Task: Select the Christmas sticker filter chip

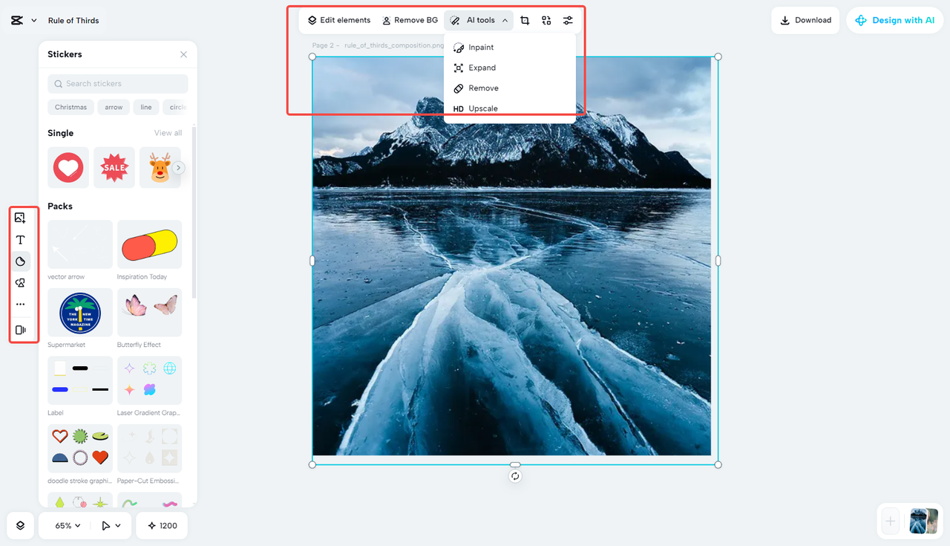Action: coord(71,107)
